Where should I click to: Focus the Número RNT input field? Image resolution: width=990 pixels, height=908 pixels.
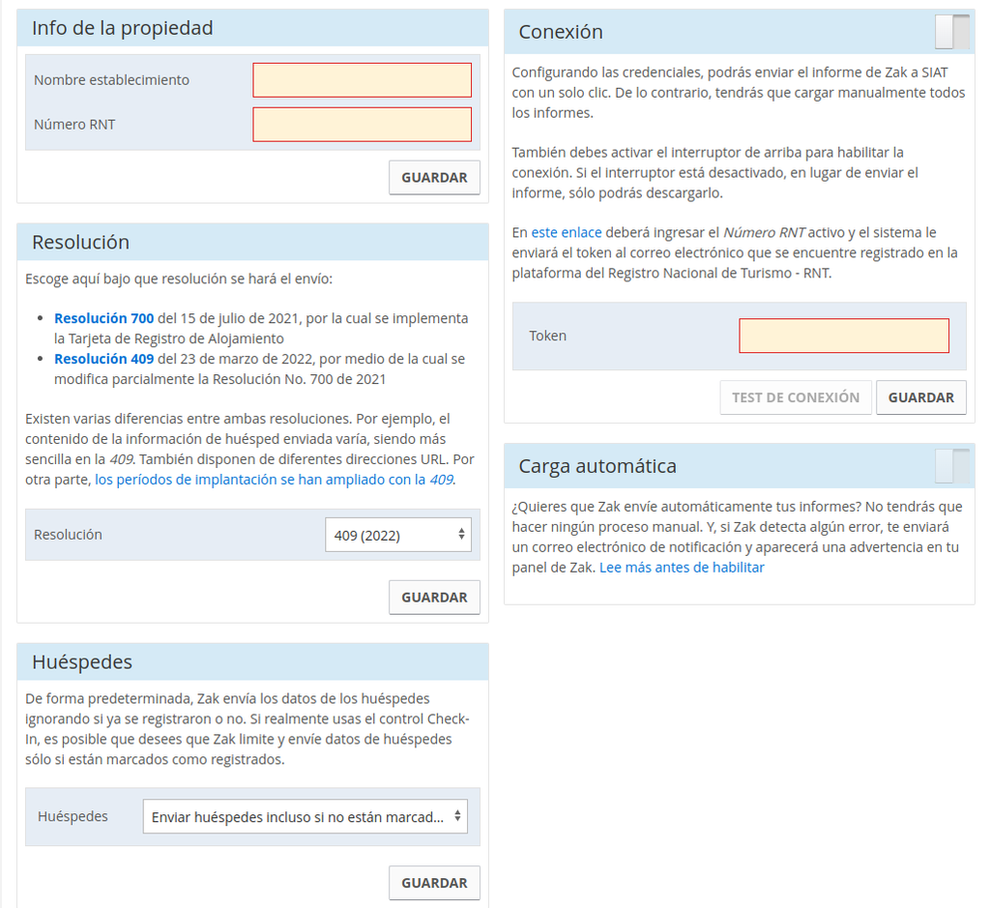[362, 125]
